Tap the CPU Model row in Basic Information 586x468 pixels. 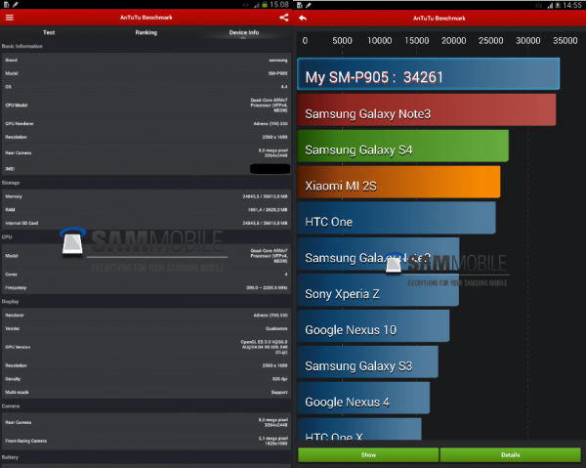(146, 106)
